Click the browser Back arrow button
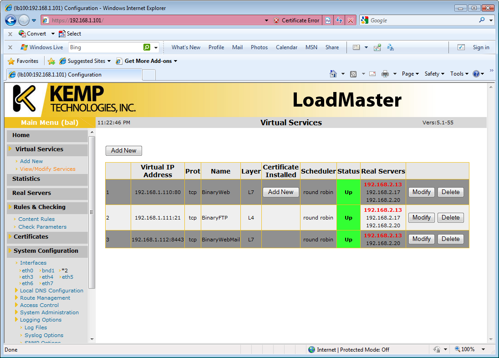The height and width of the screenshot is (358, 499). (x=10, y=20)
